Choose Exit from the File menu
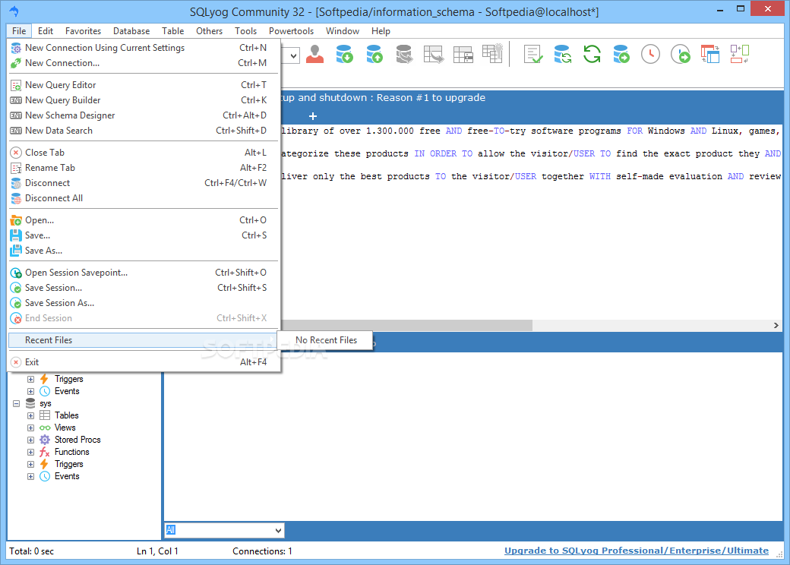 pyautogui.click(x=144, y=362)
